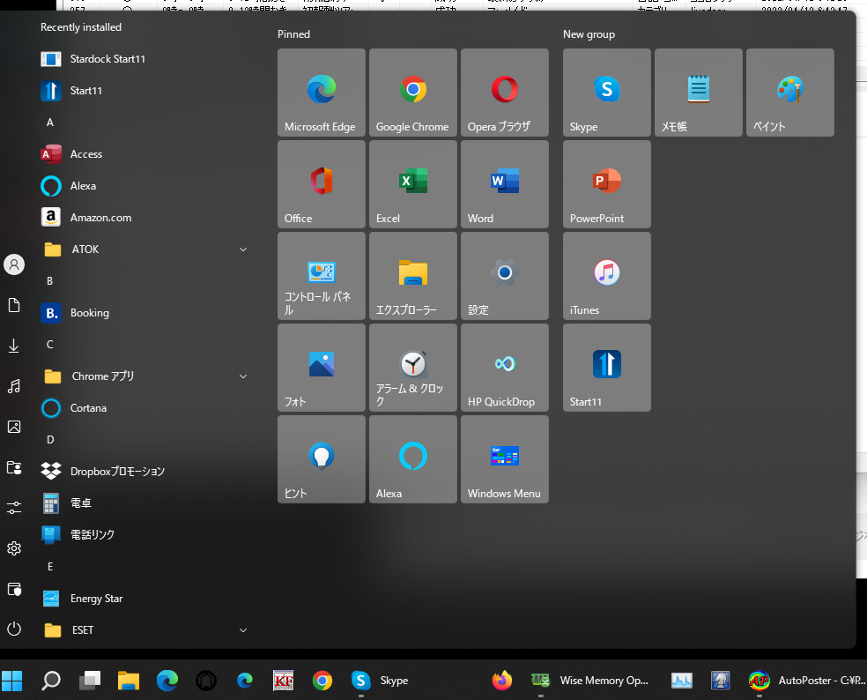
Task: Open the メモ帳 tile
Action: pos(699,93)
